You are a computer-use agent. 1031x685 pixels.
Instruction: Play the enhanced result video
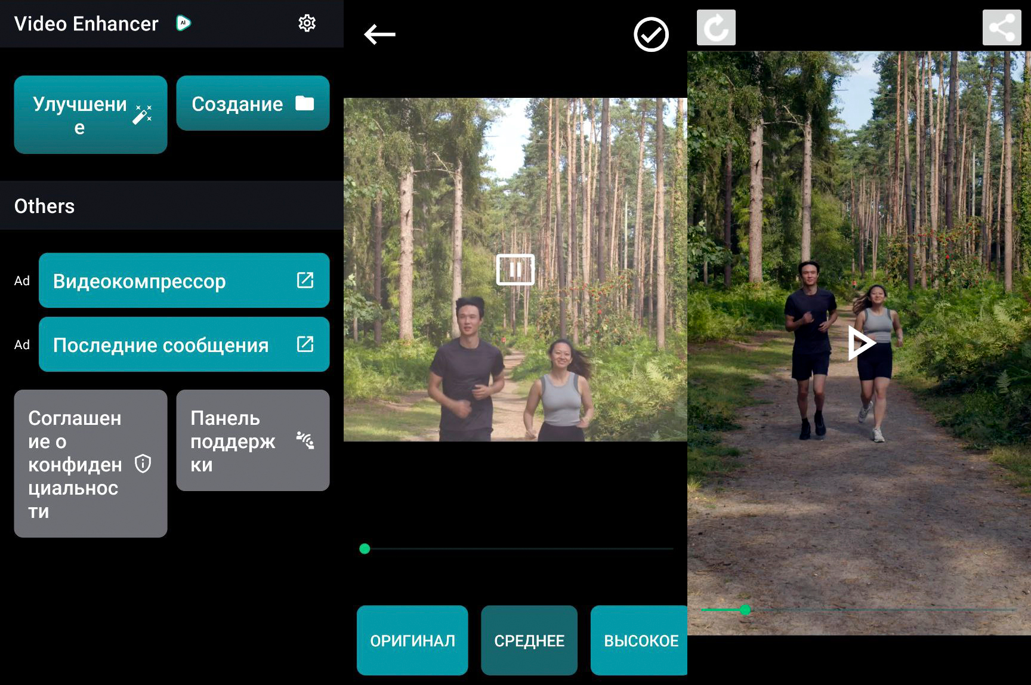pyautogui.click(x=861, y=343)
